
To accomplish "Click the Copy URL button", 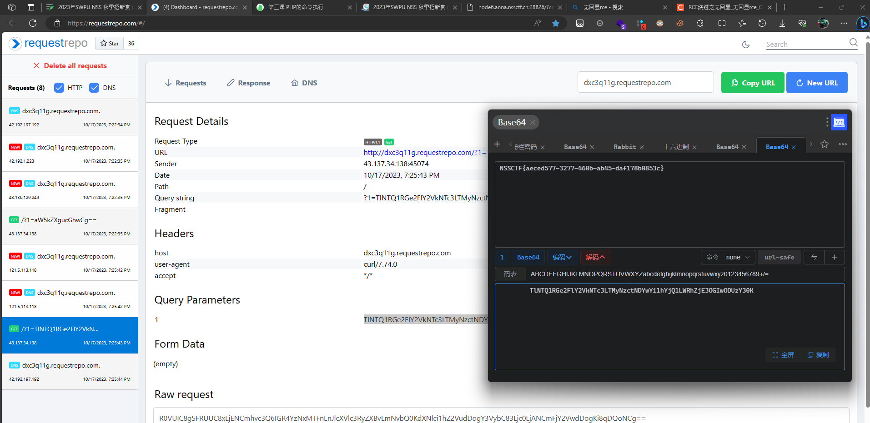I will click(753, 83).
